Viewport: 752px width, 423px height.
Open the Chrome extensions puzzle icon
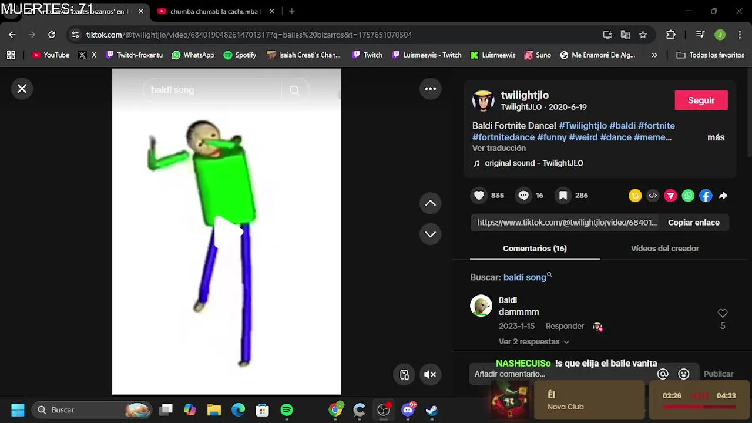(x=671, y=35)
